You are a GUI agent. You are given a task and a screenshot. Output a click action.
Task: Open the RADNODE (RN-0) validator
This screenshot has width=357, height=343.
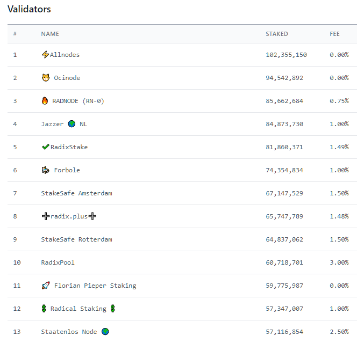[78, 101]
